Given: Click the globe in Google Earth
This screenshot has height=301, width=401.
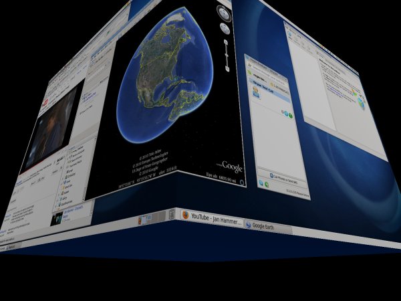Looking at the screenshot, I should point(165,76).
